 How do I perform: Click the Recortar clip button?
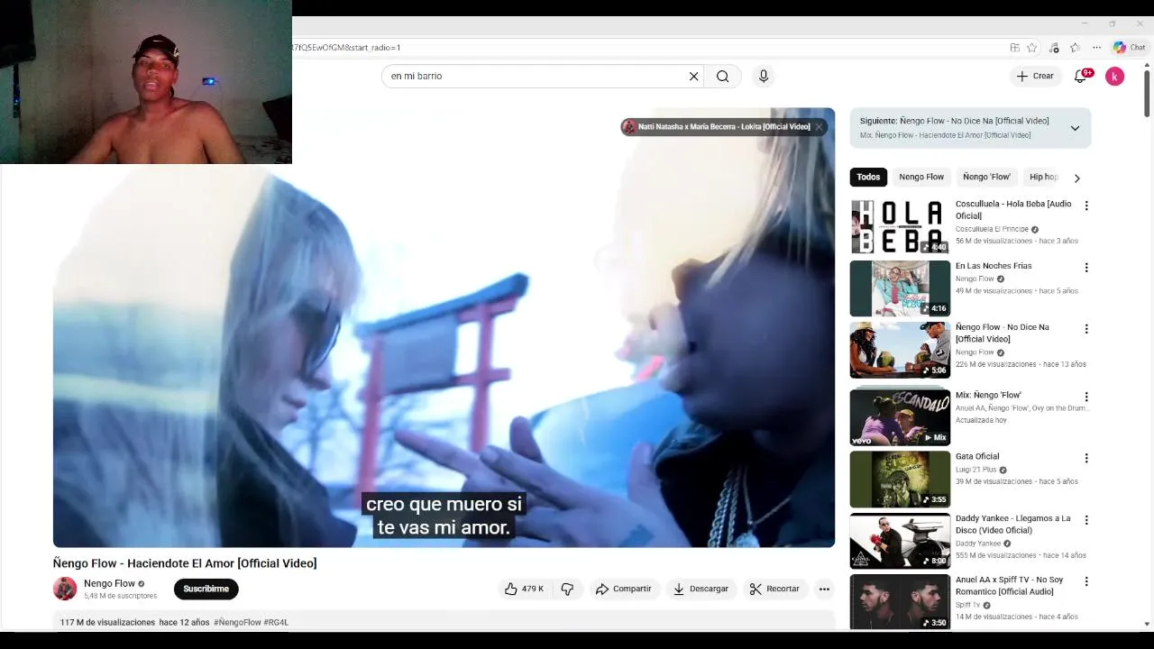(x=774, y=589)
